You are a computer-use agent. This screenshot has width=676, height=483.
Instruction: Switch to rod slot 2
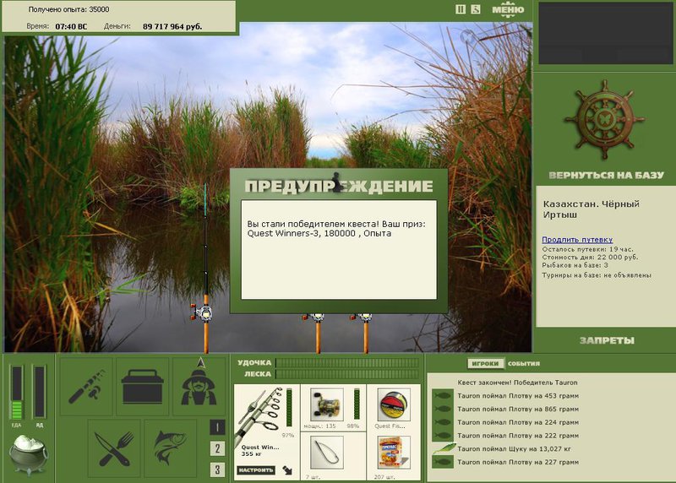(217, 448)
